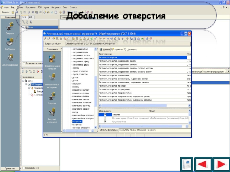
Task: Toggle the Показывать КТЭ checkbox
Action: click(24, 168)
